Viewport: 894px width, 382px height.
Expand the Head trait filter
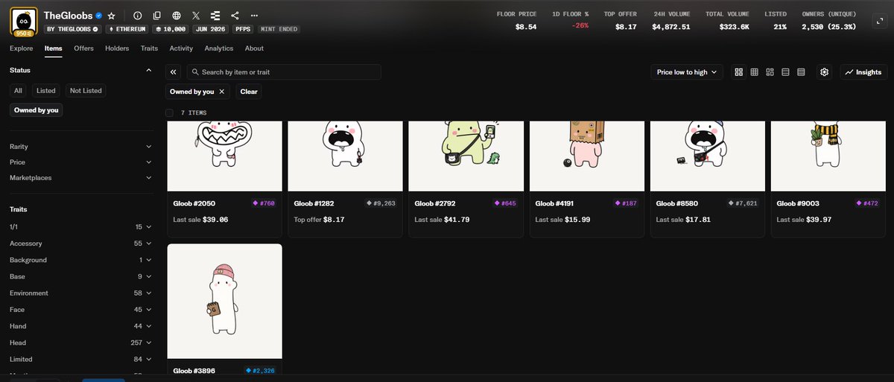point(80,343)
